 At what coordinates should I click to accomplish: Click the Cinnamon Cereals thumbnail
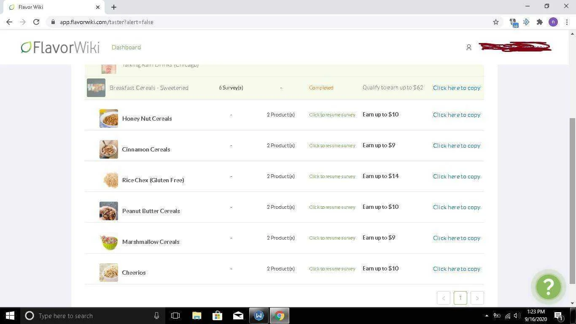pos(109,149)
